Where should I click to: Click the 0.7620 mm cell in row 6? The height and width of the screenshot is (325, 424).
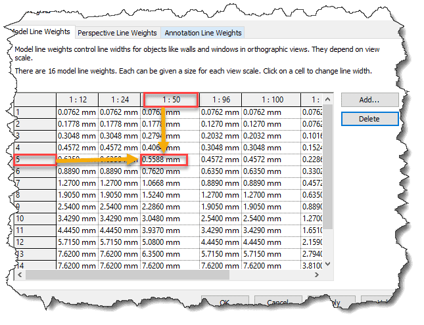pyautogui.click(x=170, y=171)
